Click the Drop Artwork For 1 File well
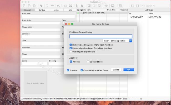The image size is (171, 105). coord(35,82)
